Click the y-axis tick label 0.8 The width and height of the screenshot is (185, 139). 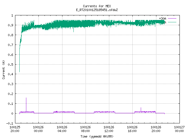[x=10, y=35]
